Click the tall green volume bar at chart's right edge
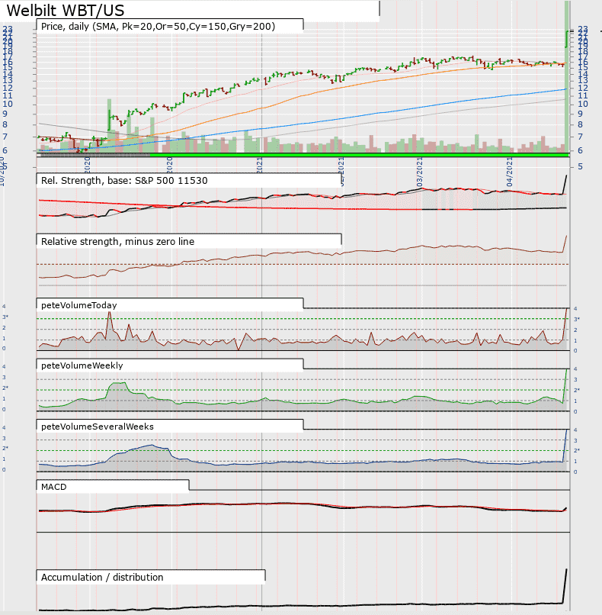Screen dimensions: 602x615 [x=567, y=76]
